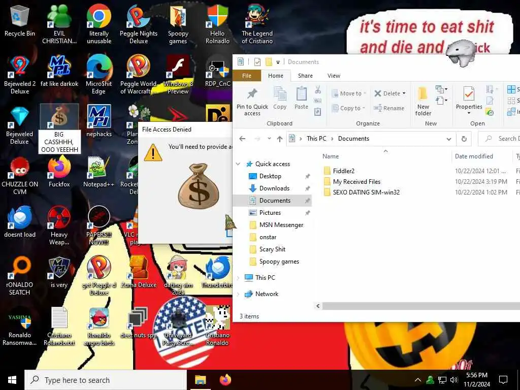Open the CHUZZLE ON CVM icon
Screen dimensions: 520x390
(x=20, y=175)
